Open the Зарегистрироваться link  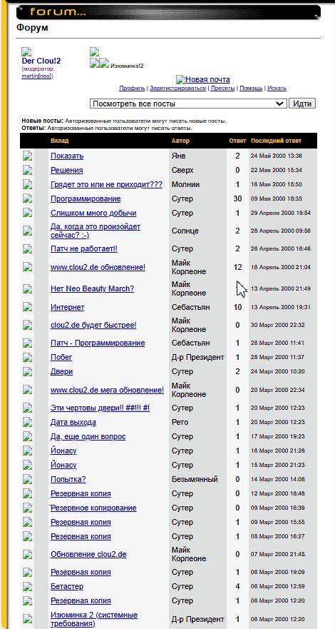(177, 89)
